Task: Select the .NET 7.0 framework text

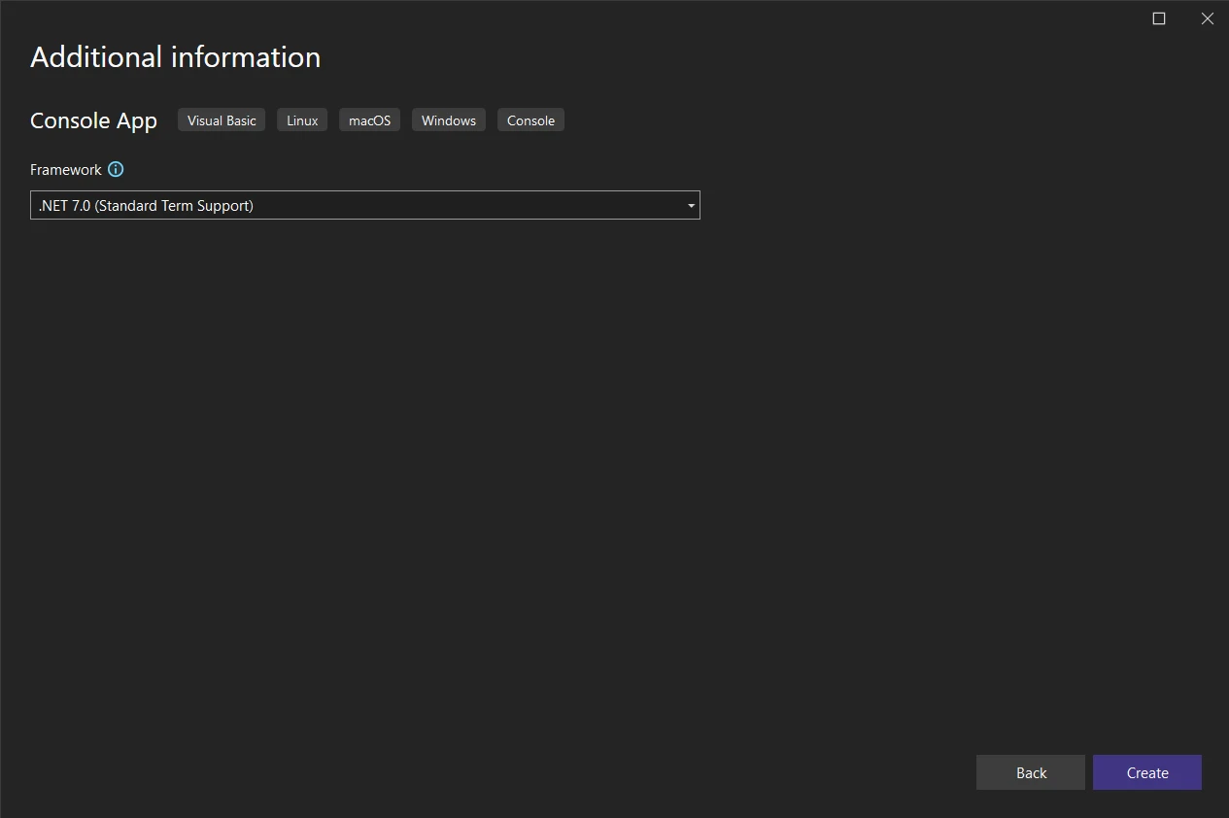Action: click(146, 206)
